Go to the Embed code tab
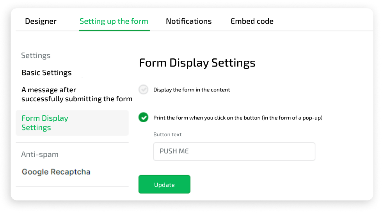 pyautogui.click(x=252, y=21)
